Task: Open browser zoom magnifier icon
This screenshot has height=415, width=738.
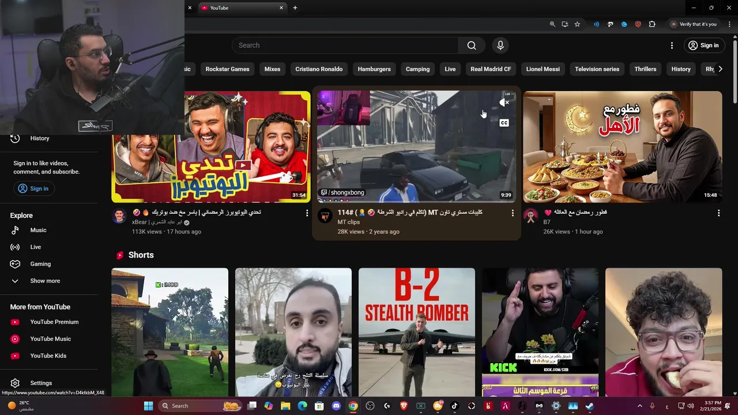Action: coord(552,24)
